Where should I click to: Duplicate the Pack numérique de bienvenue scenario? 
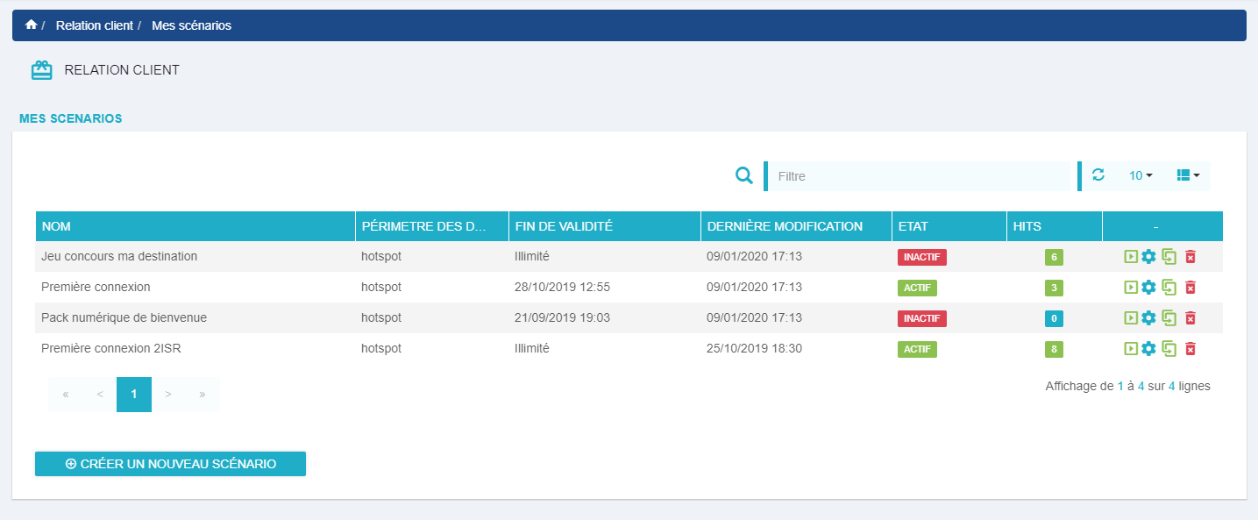coord(1169,317)
